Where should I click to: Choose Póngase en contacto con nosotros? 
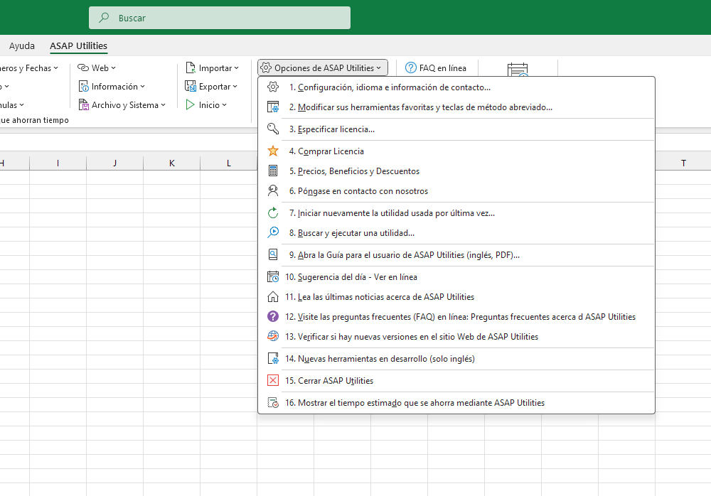click(456, 191)
